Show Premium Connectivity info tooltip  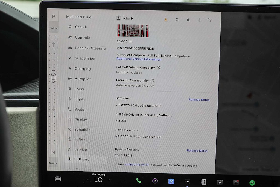[x=152, y=80]
